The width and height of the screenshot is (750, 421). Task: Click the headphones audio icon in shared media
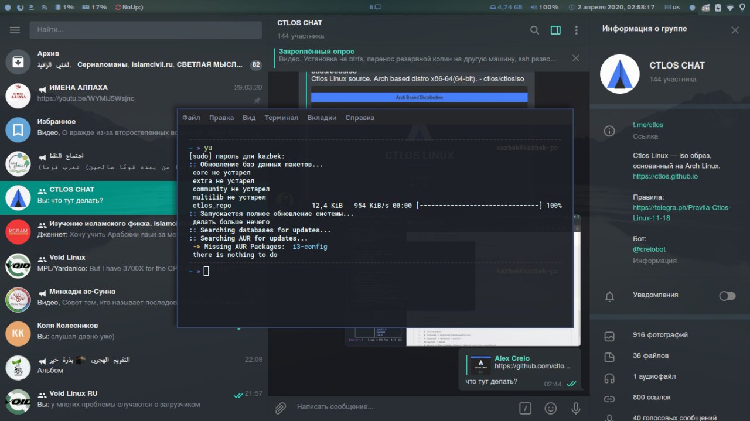[x=609, y=378]
